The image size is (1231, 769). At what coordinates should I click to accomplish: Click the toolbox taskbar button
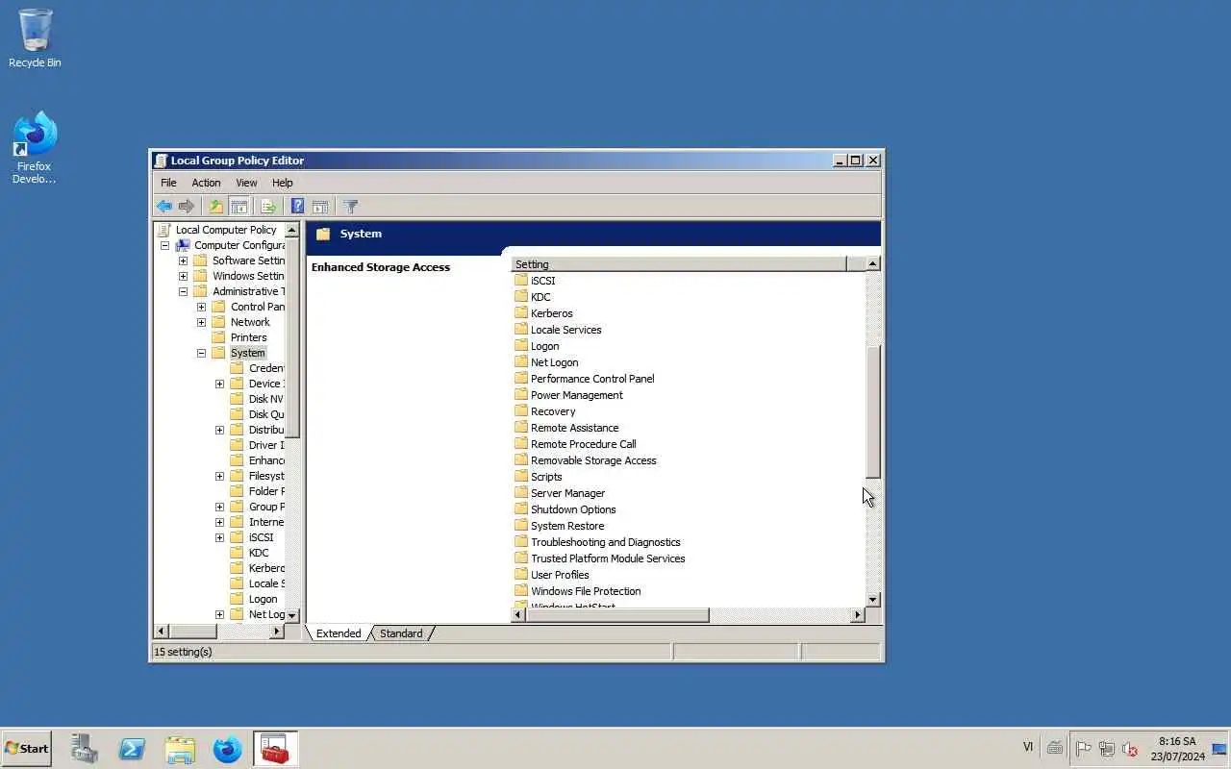pyautogui.click(x=276, y=749)
